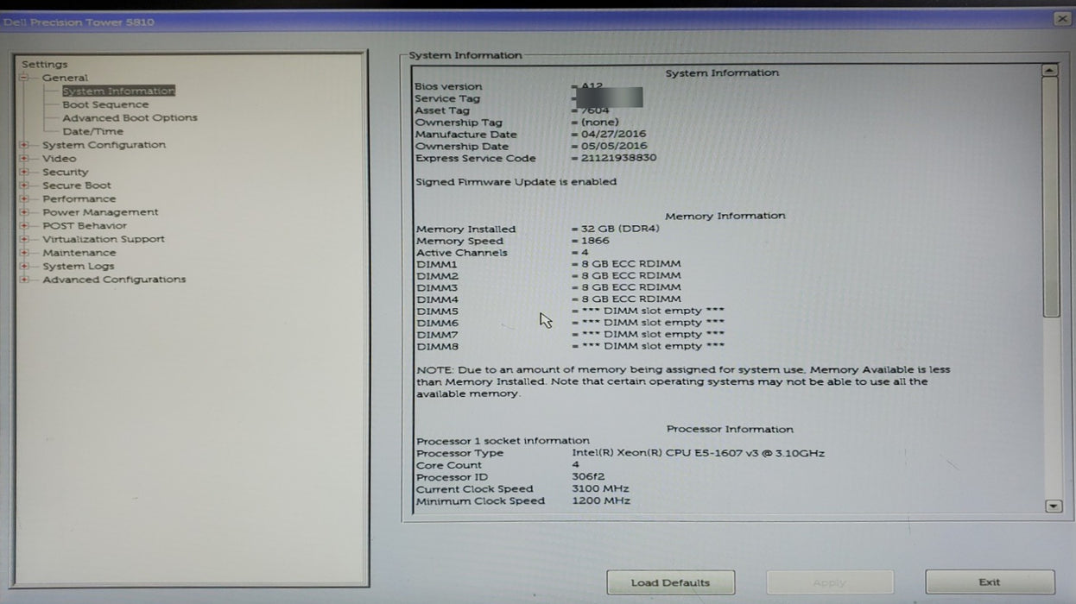Image resolution: width=1076 pixels, height=604 pixels.
Task: Click Minimum Clock Speed 1200 MHz
Action: (601, 501)
